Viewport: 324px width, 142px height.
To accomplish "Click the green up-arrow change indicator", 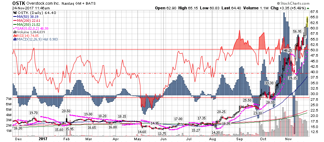I will tap(308, 8).
